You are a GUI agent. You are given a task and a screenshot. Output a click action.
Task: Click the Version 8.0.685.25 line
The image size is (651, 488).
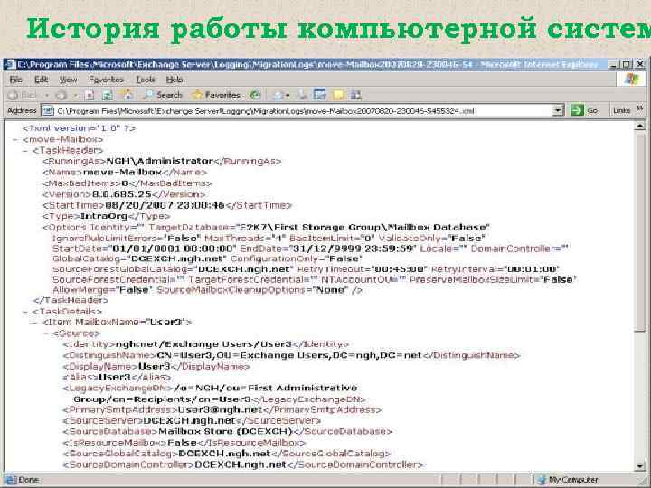[x=124, y=194]
